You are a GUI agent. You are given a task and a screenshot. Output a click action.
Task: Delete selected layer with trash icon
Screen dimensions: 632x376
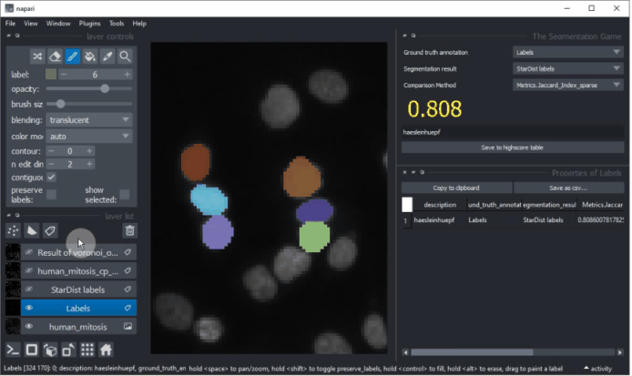(x=130, y=231)
